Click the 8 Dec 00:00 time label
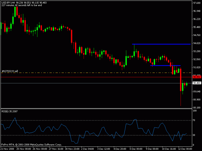 pyautogui.click(x=136, y=149)
